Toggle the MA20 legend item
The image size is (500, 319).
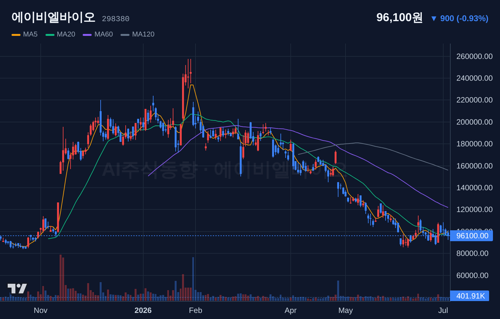tap(61, 34)
